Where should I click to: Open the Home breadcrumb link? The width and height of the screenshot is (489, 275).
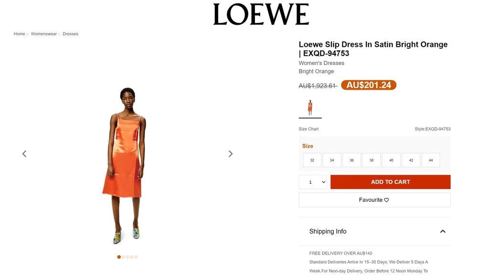(x=19, y=34)
